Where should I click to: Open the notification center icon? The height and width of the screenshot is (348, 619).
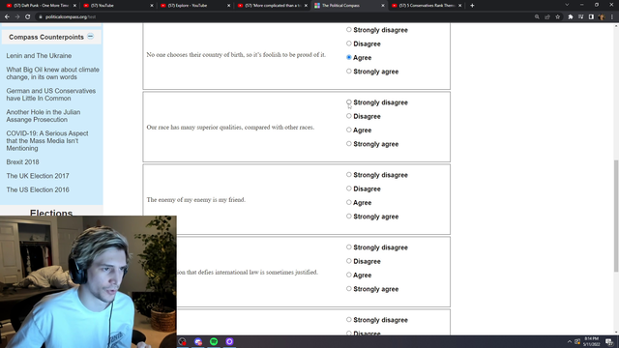pos(609,341)
